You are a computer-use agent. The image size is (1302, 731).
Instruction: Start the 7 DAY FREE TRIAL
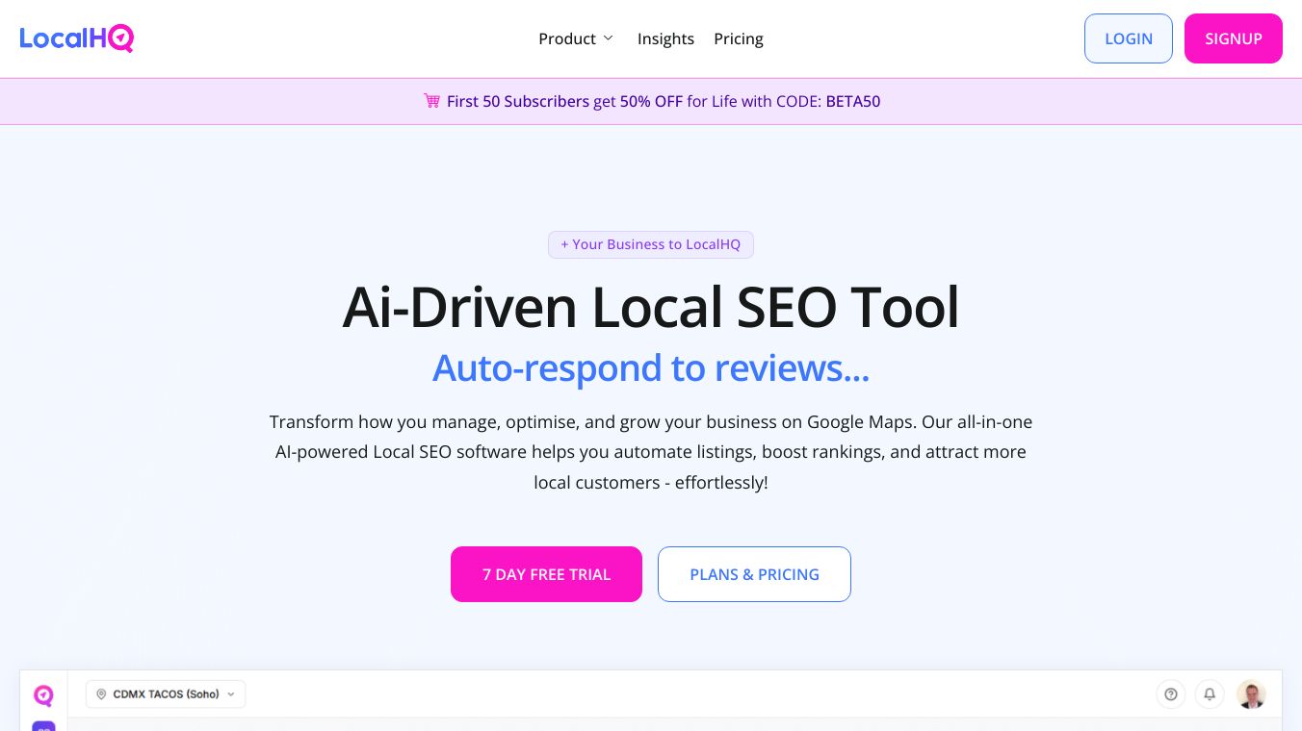[546, 574]
